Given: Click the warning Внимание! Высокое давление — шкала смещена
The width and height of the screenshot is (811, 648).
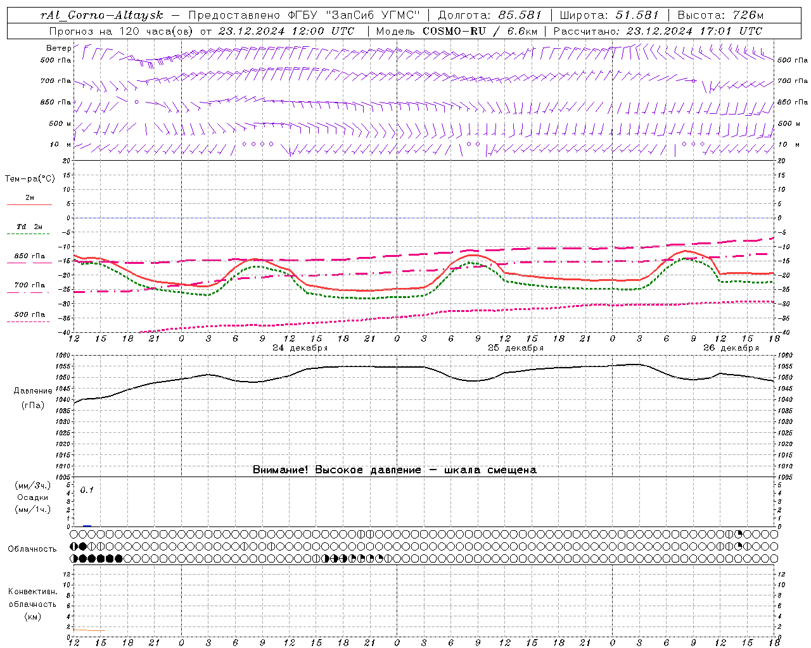Looking at the screenshot, I should coord(395,470).
